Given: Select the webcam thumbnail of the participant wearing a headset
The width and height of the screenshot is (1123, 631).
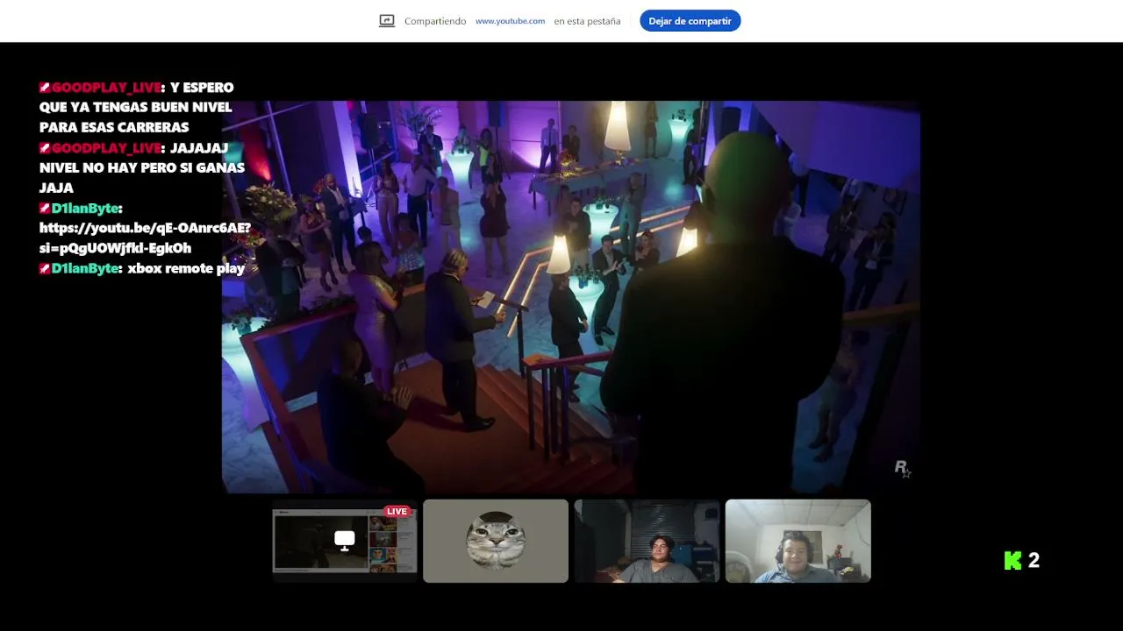Looking at the screenshot, I should point(798,541).
